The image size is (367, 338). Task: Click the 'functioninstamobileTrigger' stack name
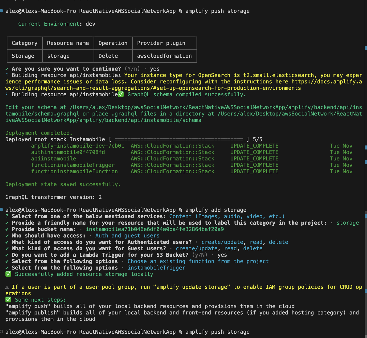73,165
